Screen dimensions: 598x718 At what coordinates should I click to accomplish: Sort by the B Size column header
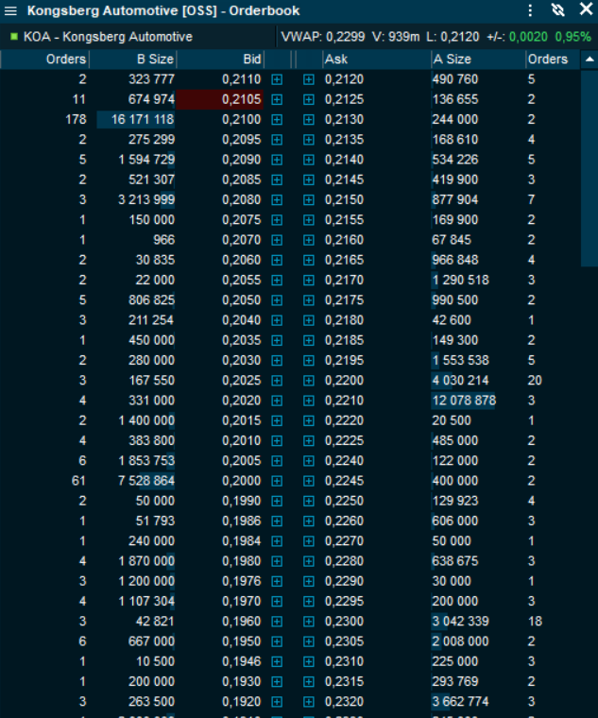click(133, 60)
